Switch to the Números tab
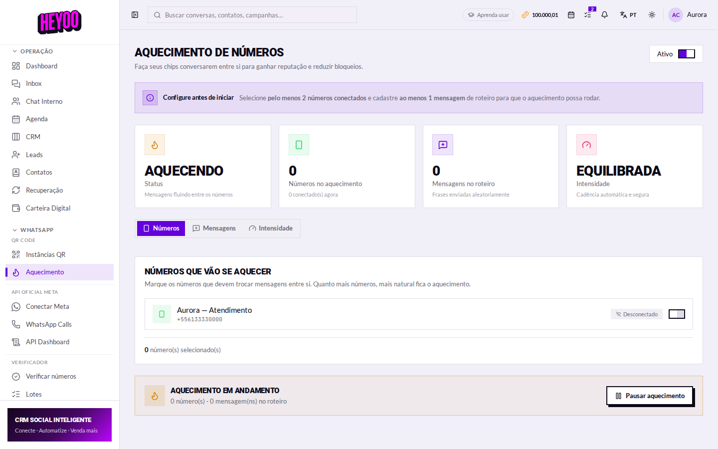This screenshot has height=449, width=718. (161, 228)
